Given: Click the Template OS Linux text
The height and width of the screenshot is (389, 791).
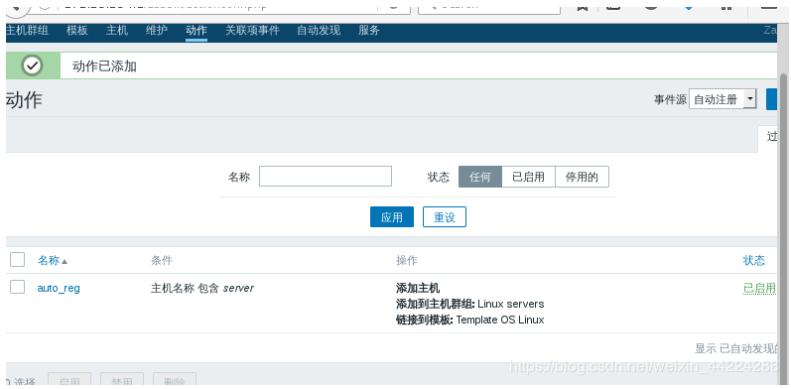Looking at the screenshot, I should [x=500, y=320].
